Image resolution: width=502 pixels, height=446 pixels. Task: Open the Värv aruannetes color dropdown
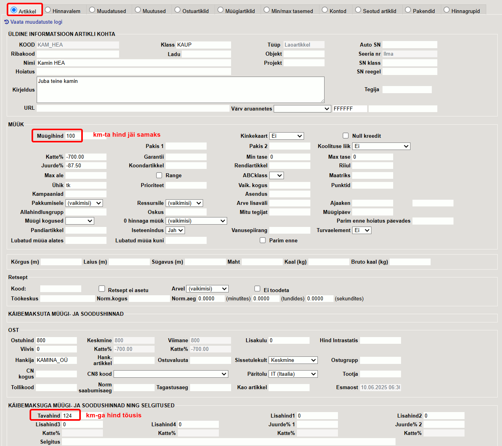302,109
